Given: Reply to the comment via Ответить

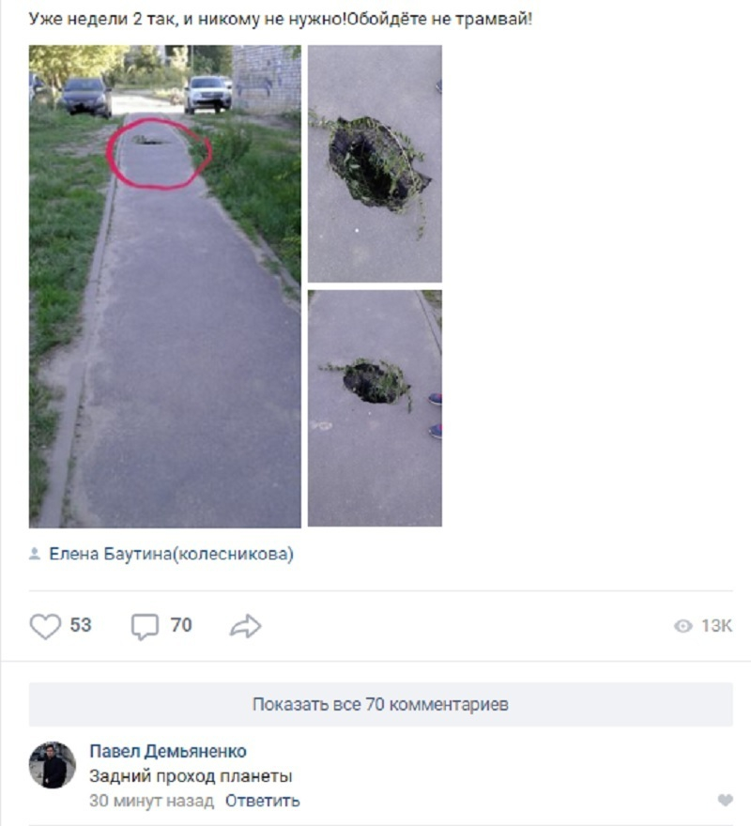Looking at the screenshot, I should coord(263,801).
